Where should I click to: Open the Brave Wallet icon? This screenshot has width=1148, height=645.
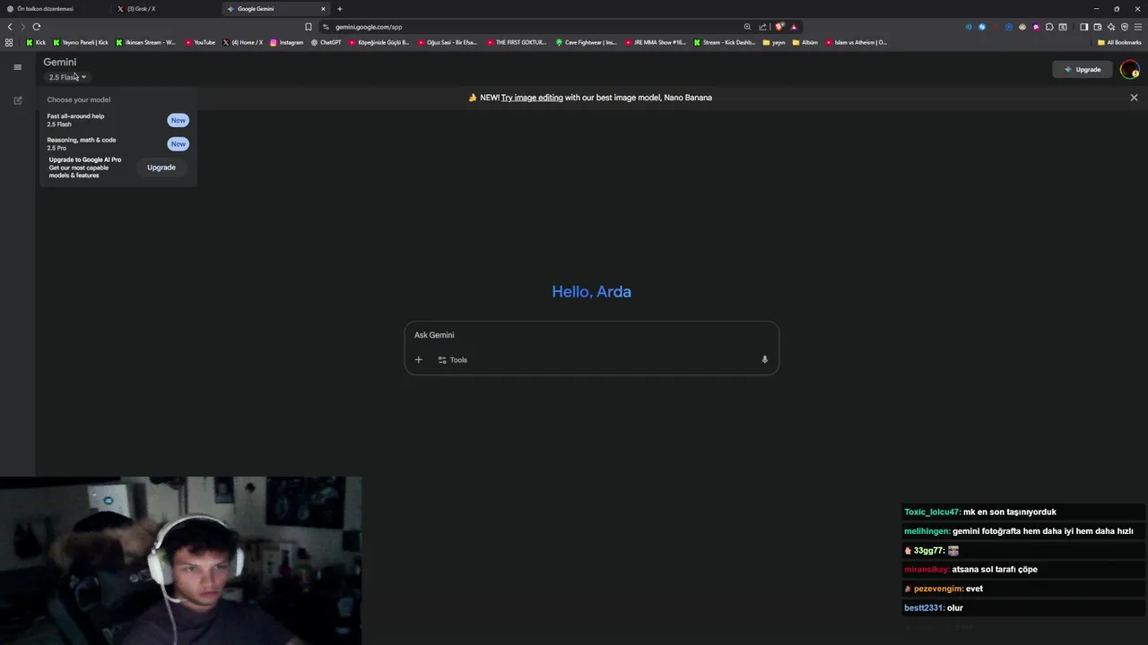pos(1097,27)
